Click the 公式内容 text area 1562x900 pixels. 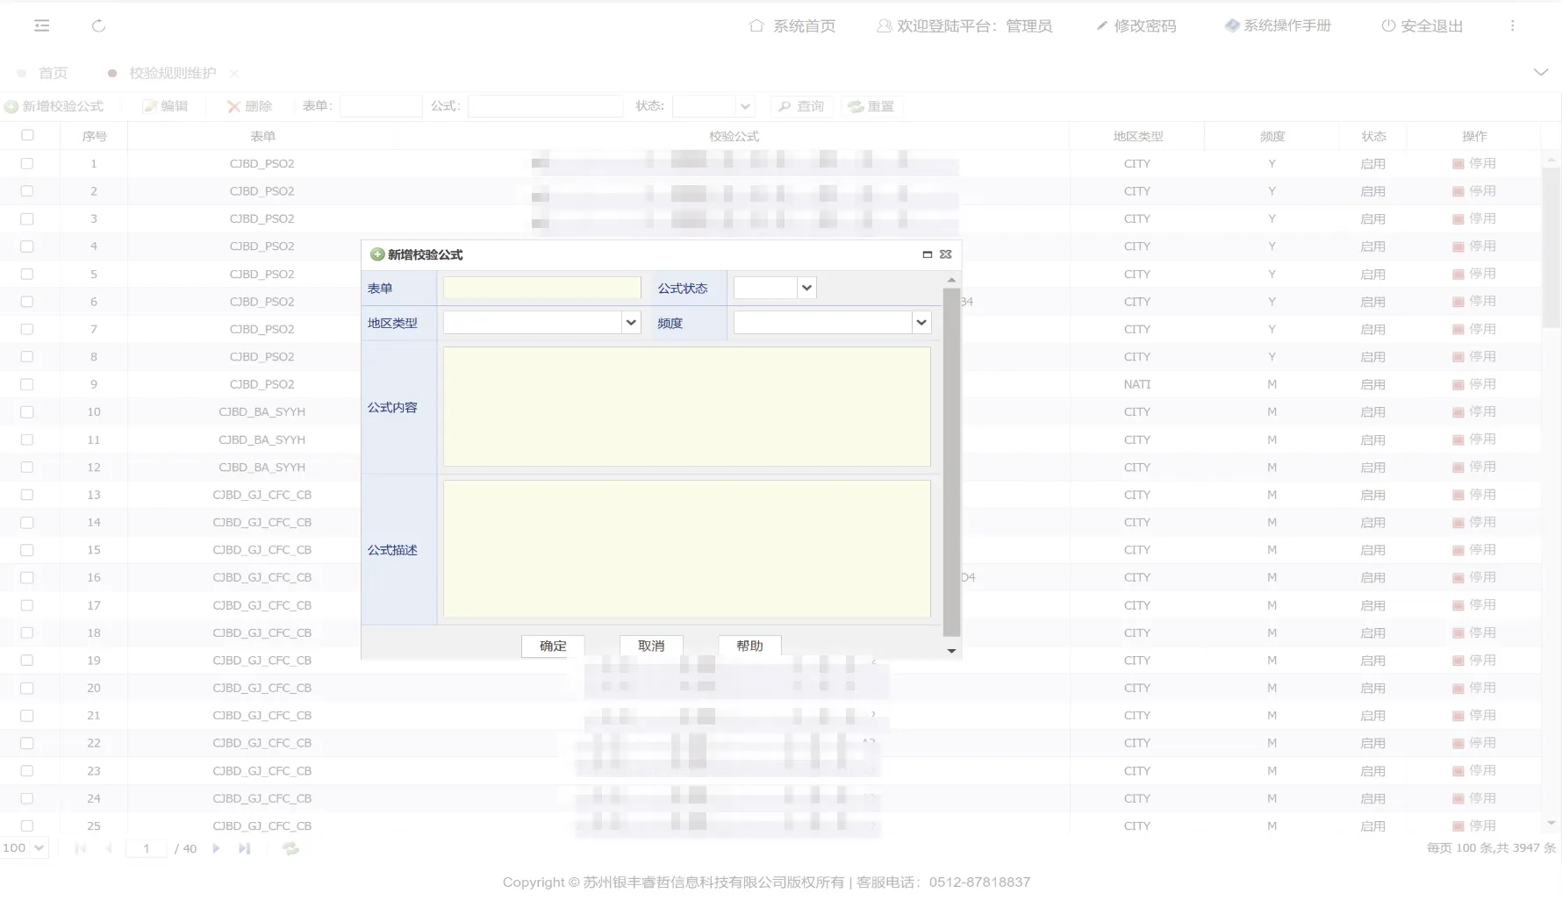[x=686, y=407]
